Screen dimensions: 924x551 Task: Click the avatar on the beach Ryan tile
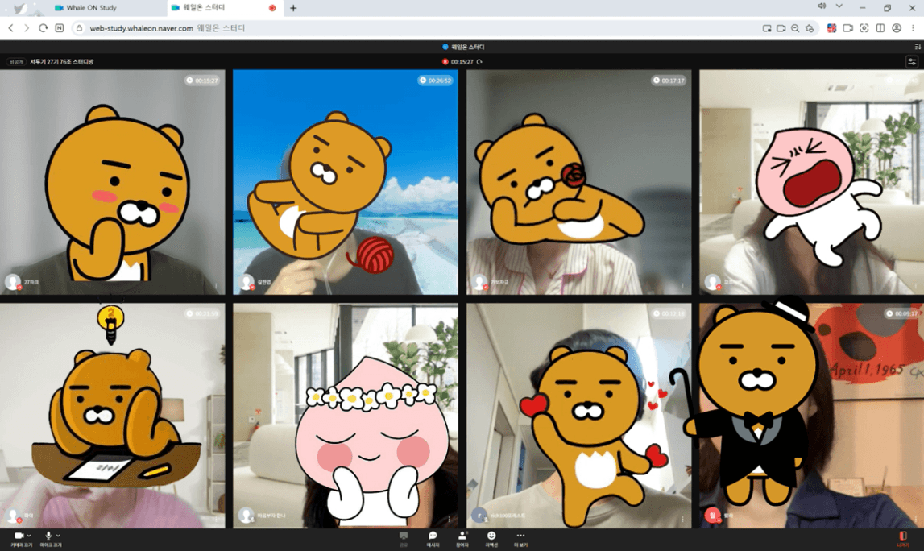click(x=247, y=282)
